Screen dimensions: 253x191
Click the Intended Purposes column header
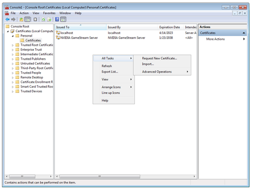(190, 27)
